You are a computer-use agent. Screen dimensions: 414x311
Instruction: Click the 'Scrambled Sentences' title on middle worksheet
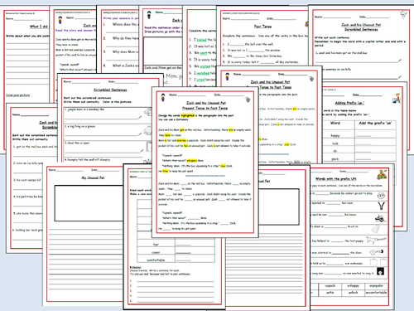coord(110,90)
